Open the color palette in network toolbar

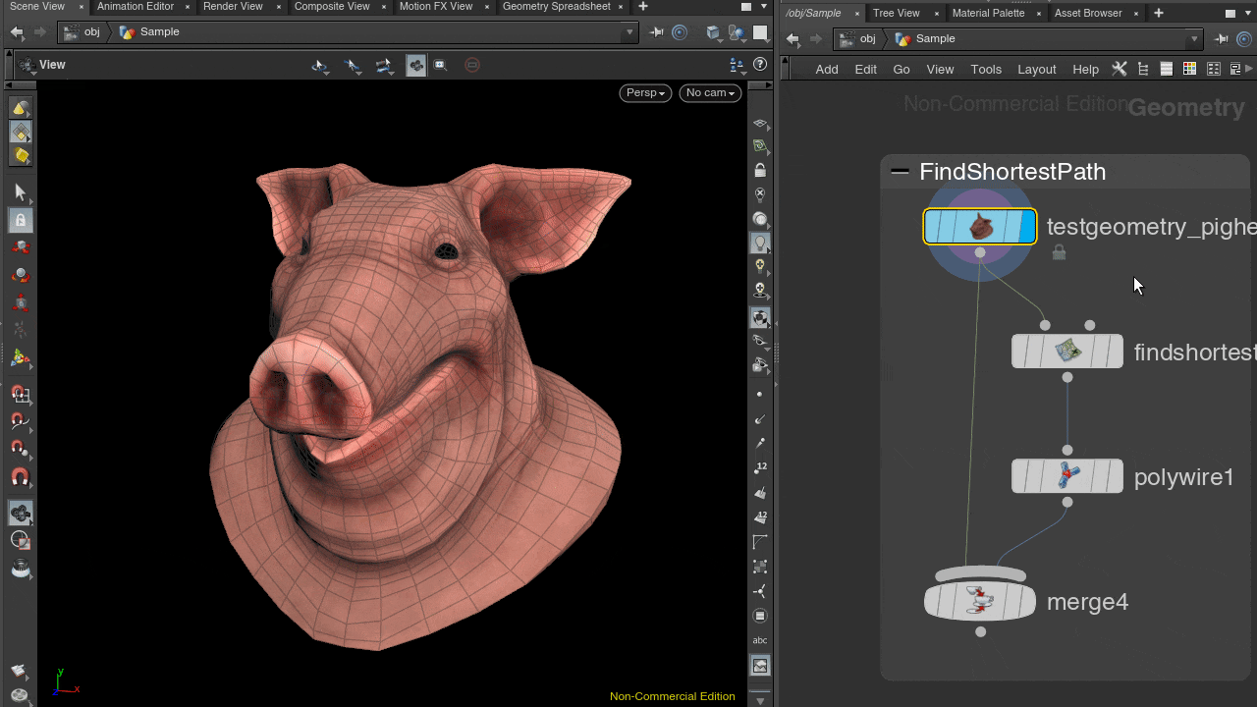[1189, 69]
